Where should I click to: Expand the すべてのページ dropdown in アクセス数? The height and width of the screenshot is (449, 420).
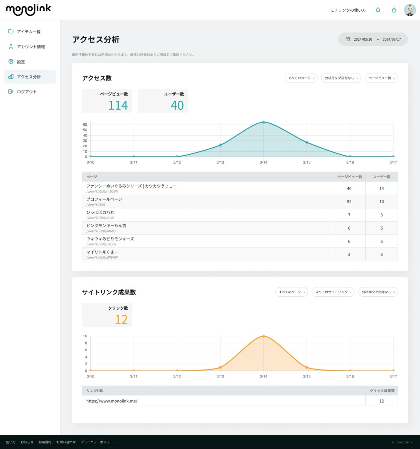click(301, 78)
